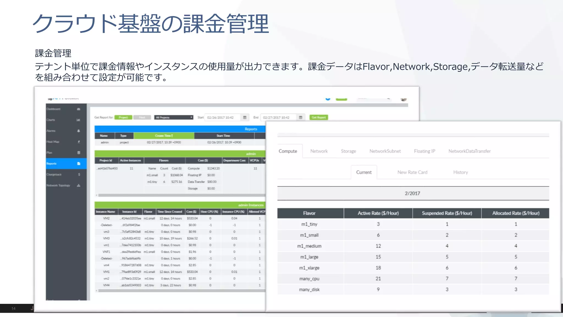
Task: Click Suspended Rate ($/Hour) column header
Action: [447, 213]
